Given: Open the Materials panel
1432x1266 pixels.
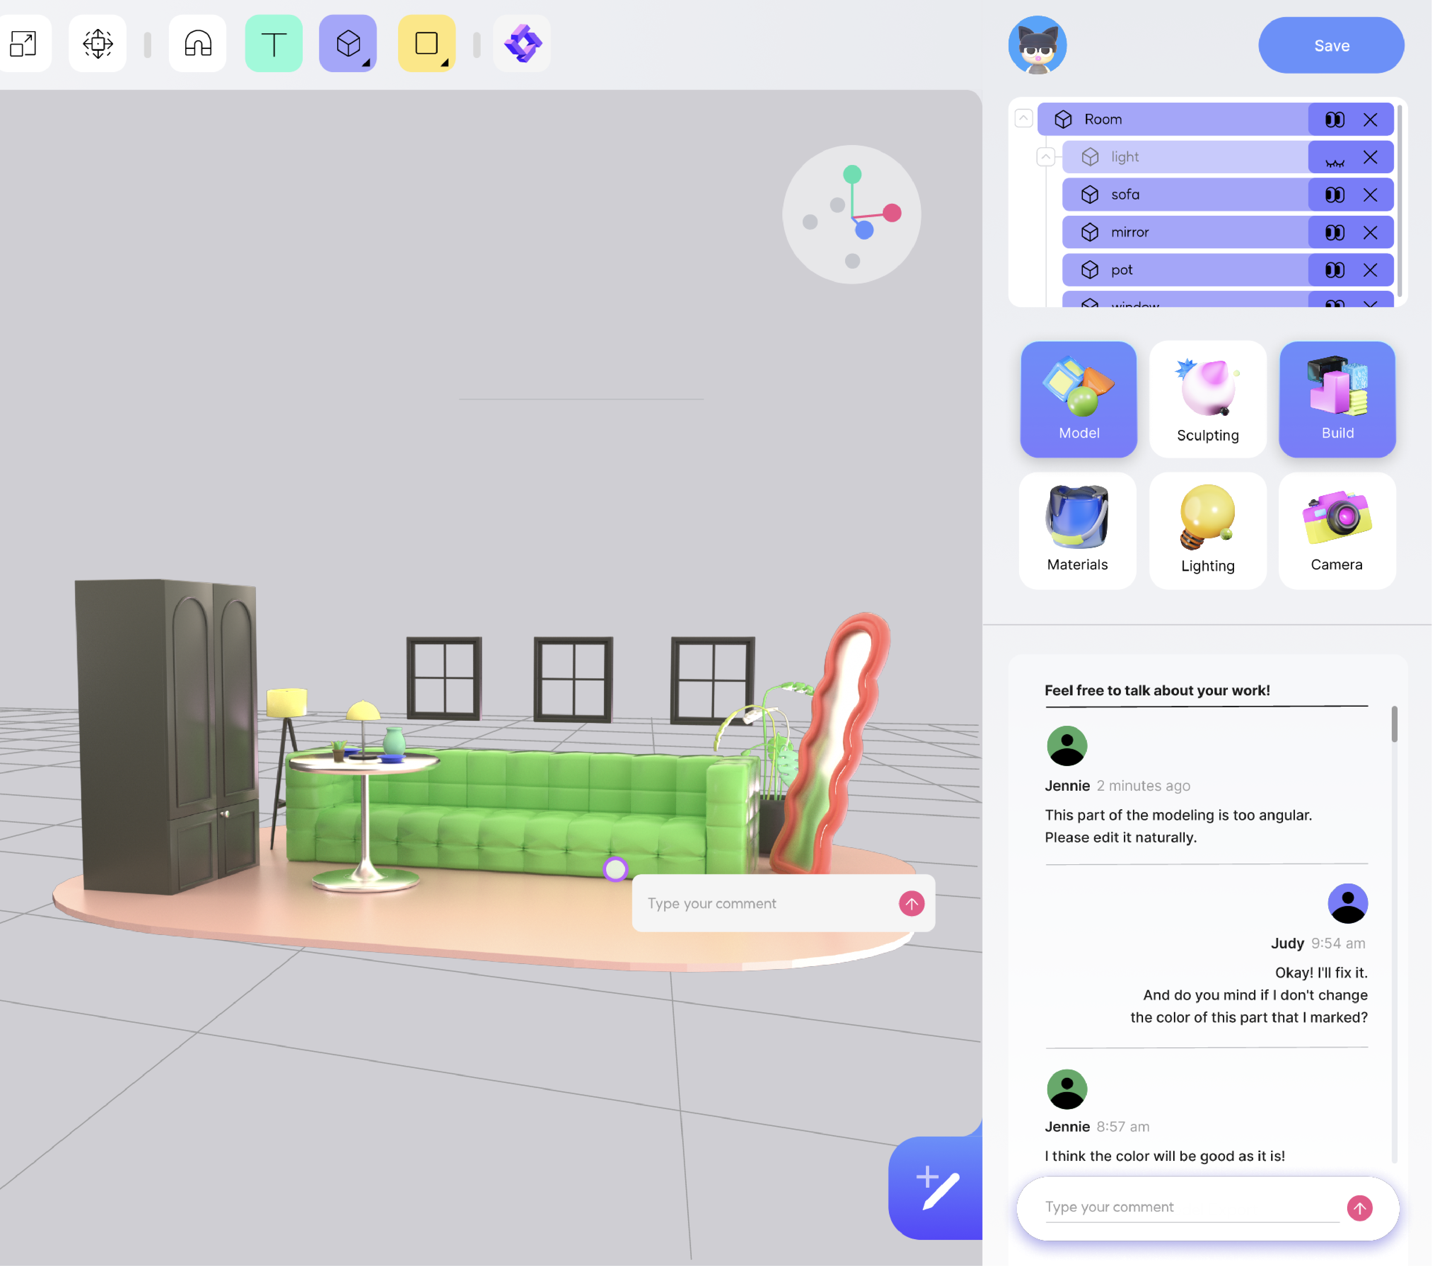Looking at the screenshot, I should tap(1077, 530).
